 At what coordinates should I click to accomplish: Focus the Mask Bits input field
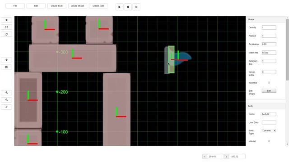click(x=269, y=53)
